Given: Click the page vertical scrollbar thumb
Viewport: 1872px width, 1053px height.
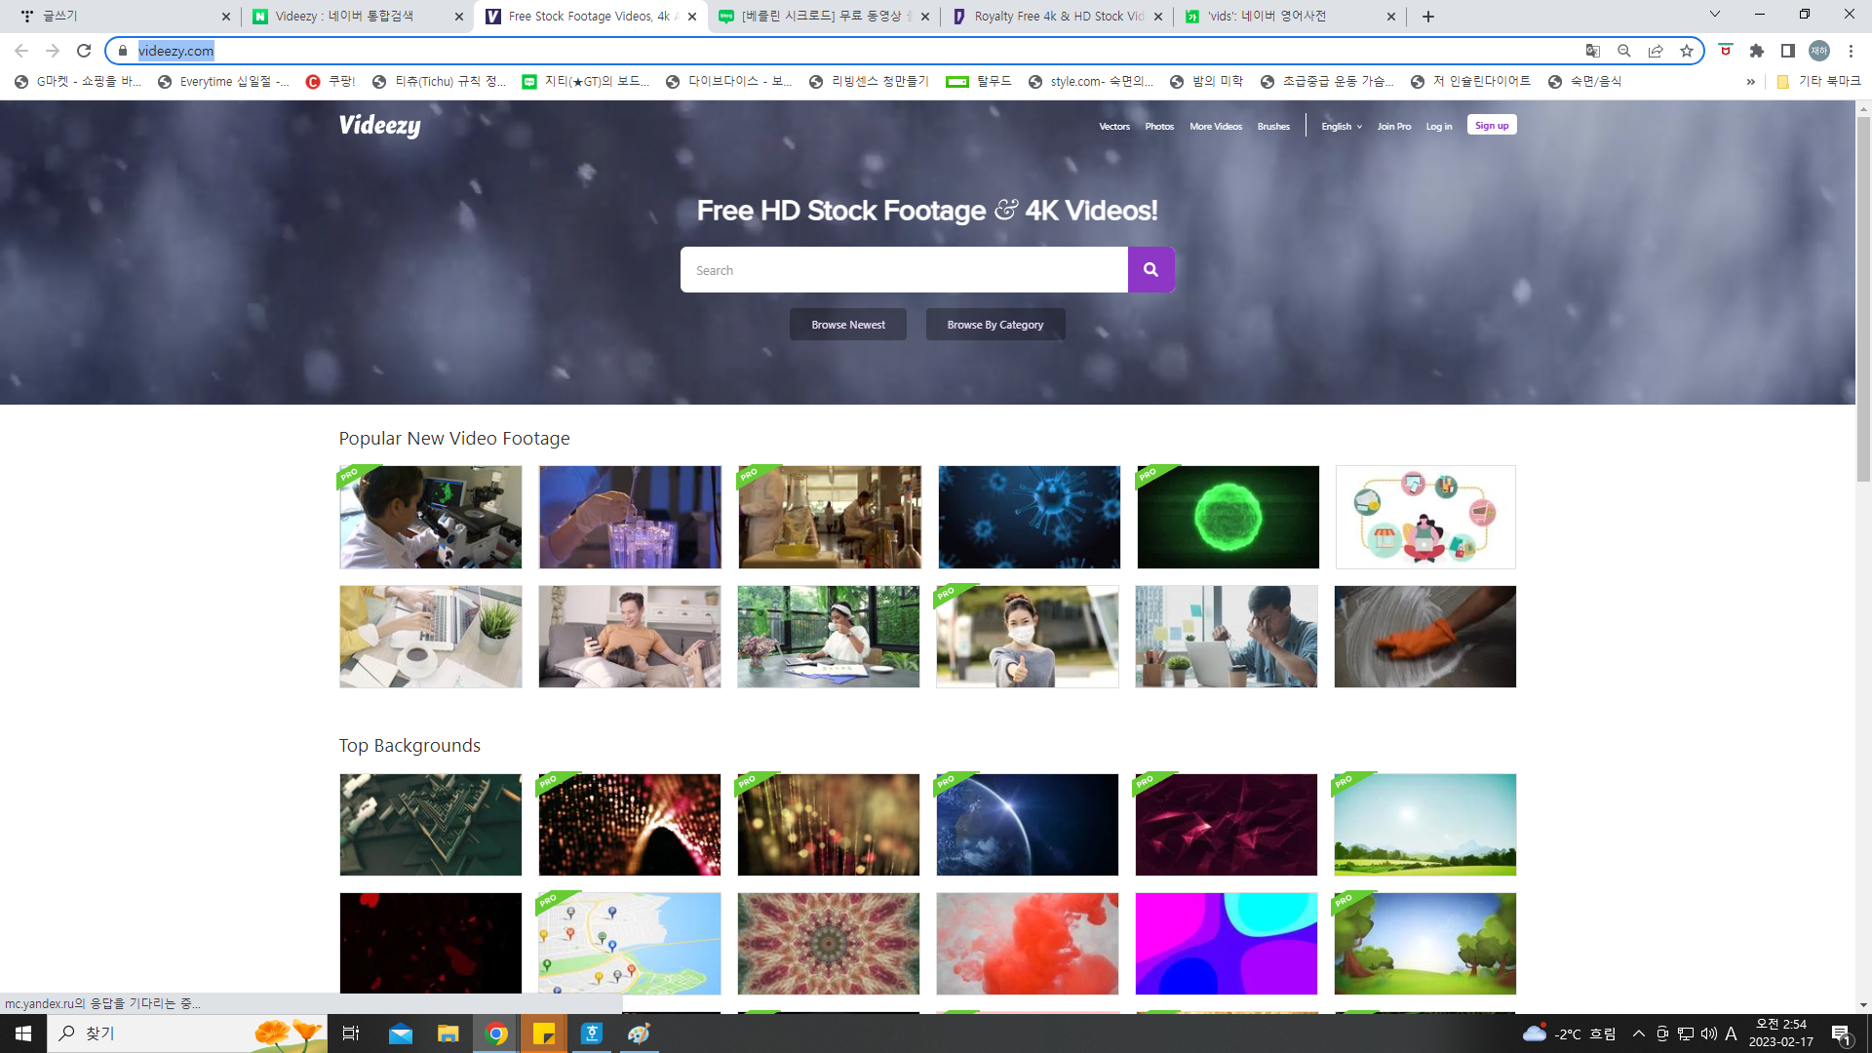Looking at the screenshot, I should pyautogui.click(x=1863, y=292).
